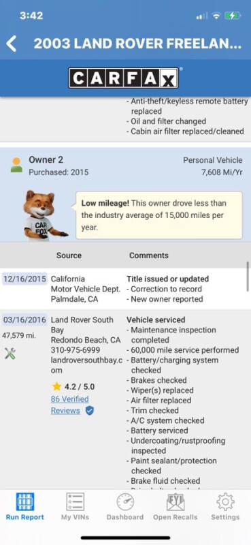This screenshot has height=545, width=251.
Task: Tap the Low mileage info bubble
Action: [x=159, y=215]
